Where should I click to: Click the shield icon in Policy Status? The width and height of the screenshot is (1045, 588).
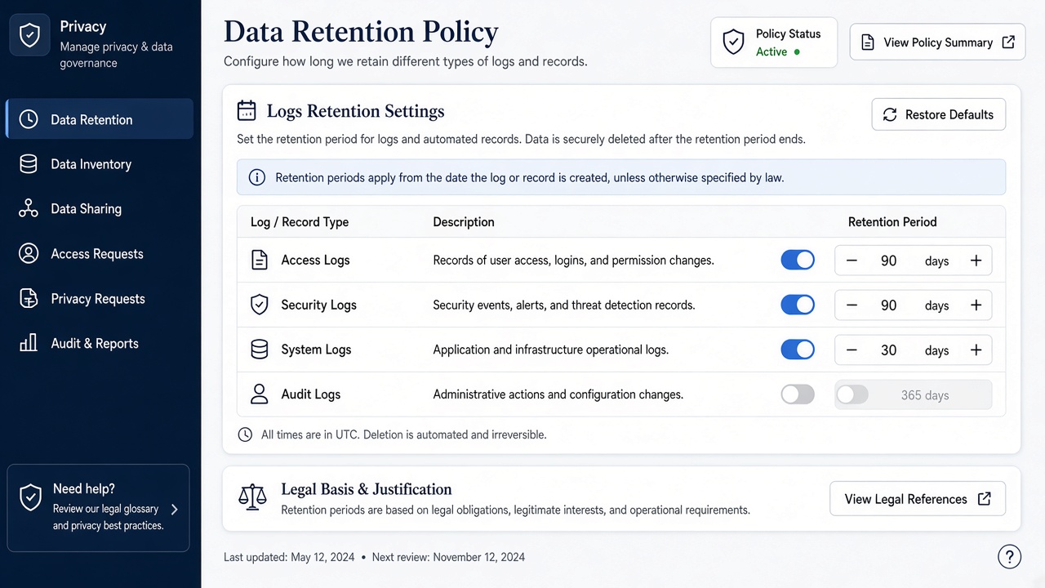click(734, 42)
